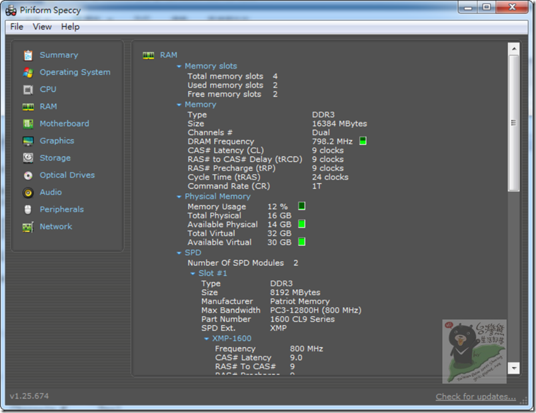Click the scrollbar up arrow
The width and height of the screenshot is (536, 413).
point(514,49)
